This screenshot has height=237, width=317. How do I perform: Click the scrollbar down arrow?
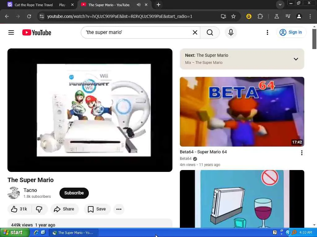[314, 225]
